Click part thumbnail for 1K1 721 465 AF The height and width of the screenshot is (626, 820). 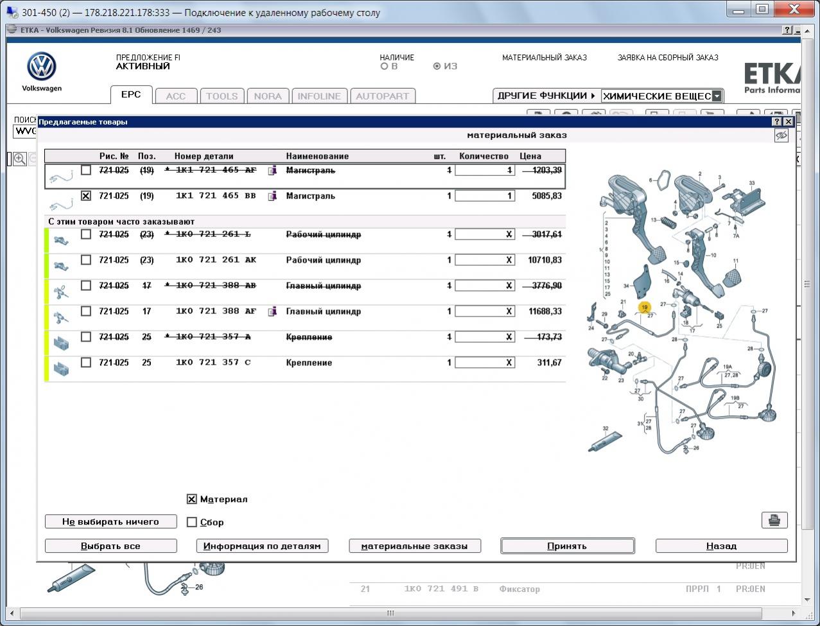click(62, 175)
